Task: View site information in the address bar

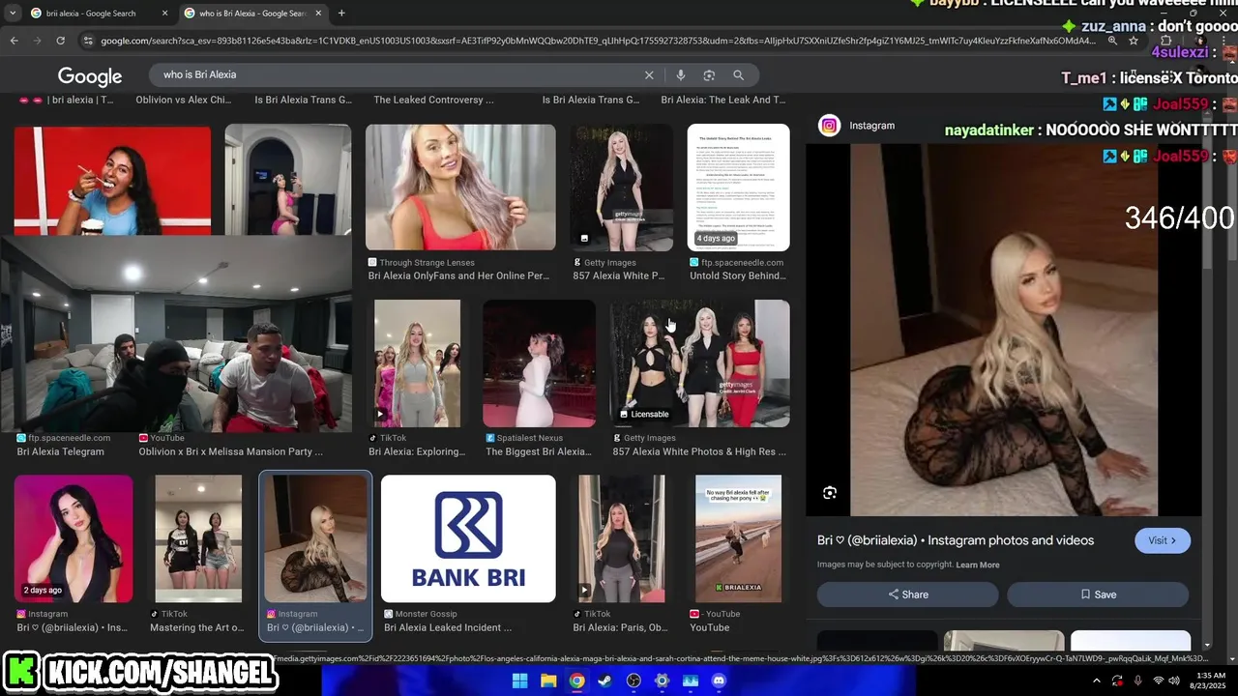Action: point(88,41)
